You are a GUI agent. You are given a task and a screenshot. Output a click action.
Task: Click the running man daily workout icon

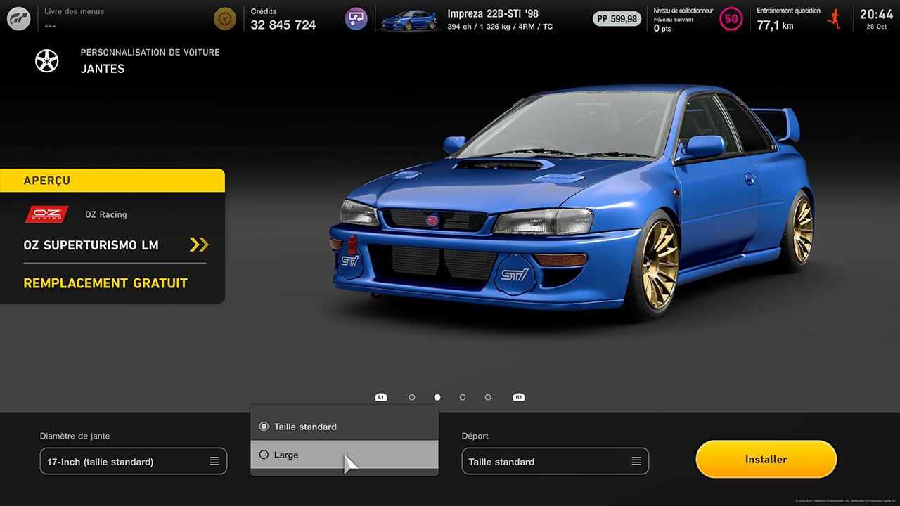835,19
